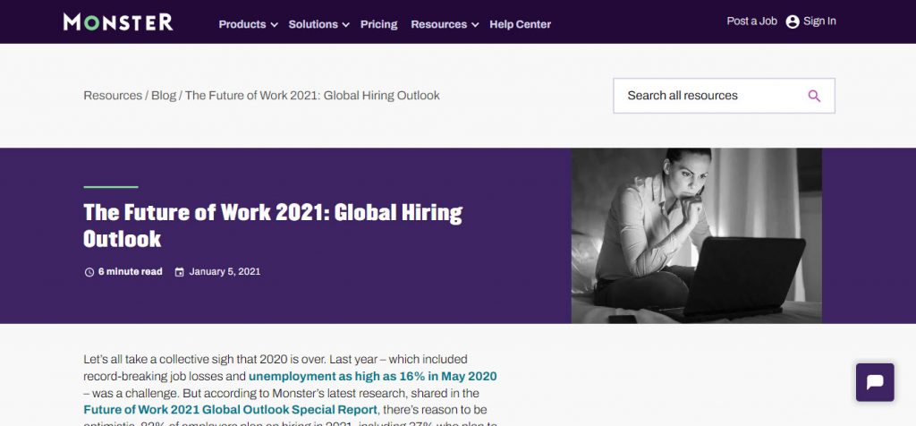The width and height of the screenshot is (916, 426).
Task: Open the Solutions menu
Action: [313, 24]
